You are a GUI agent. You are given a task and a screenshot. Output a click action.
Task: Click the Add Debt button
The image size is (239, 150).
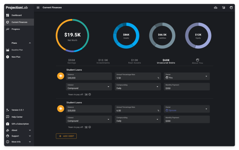click(x=66, y=136)
